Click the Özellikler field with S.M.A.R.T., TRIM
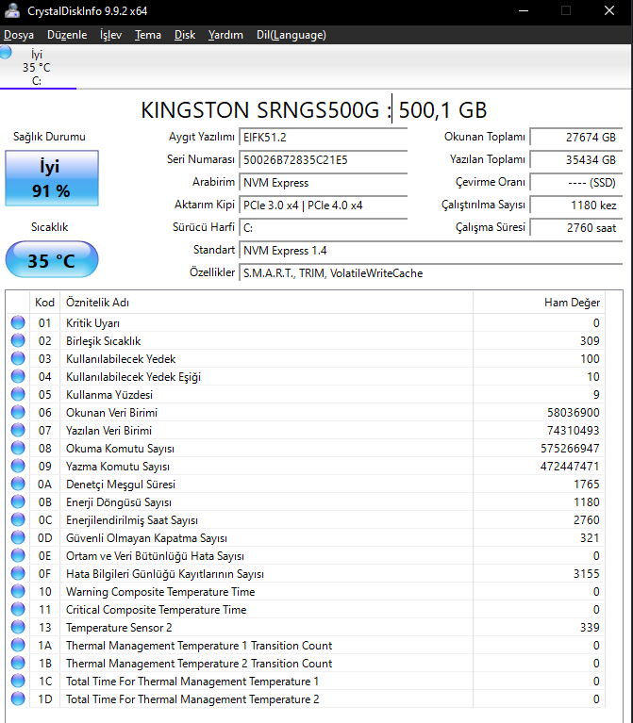633x723 pixels. point(430,273)
